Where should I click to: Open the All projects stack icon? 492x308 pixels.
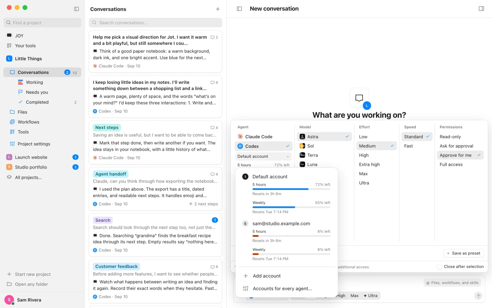tap(9, 177)
